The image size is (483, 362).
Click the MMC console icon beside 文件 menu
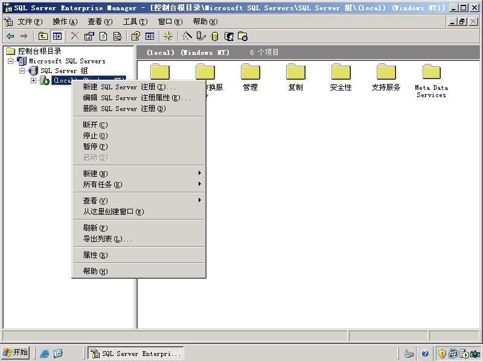8,22
